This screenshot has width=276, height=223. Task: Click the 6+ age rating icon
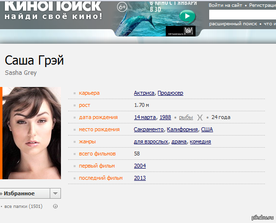pyautogui.click(x=122, y=7)
